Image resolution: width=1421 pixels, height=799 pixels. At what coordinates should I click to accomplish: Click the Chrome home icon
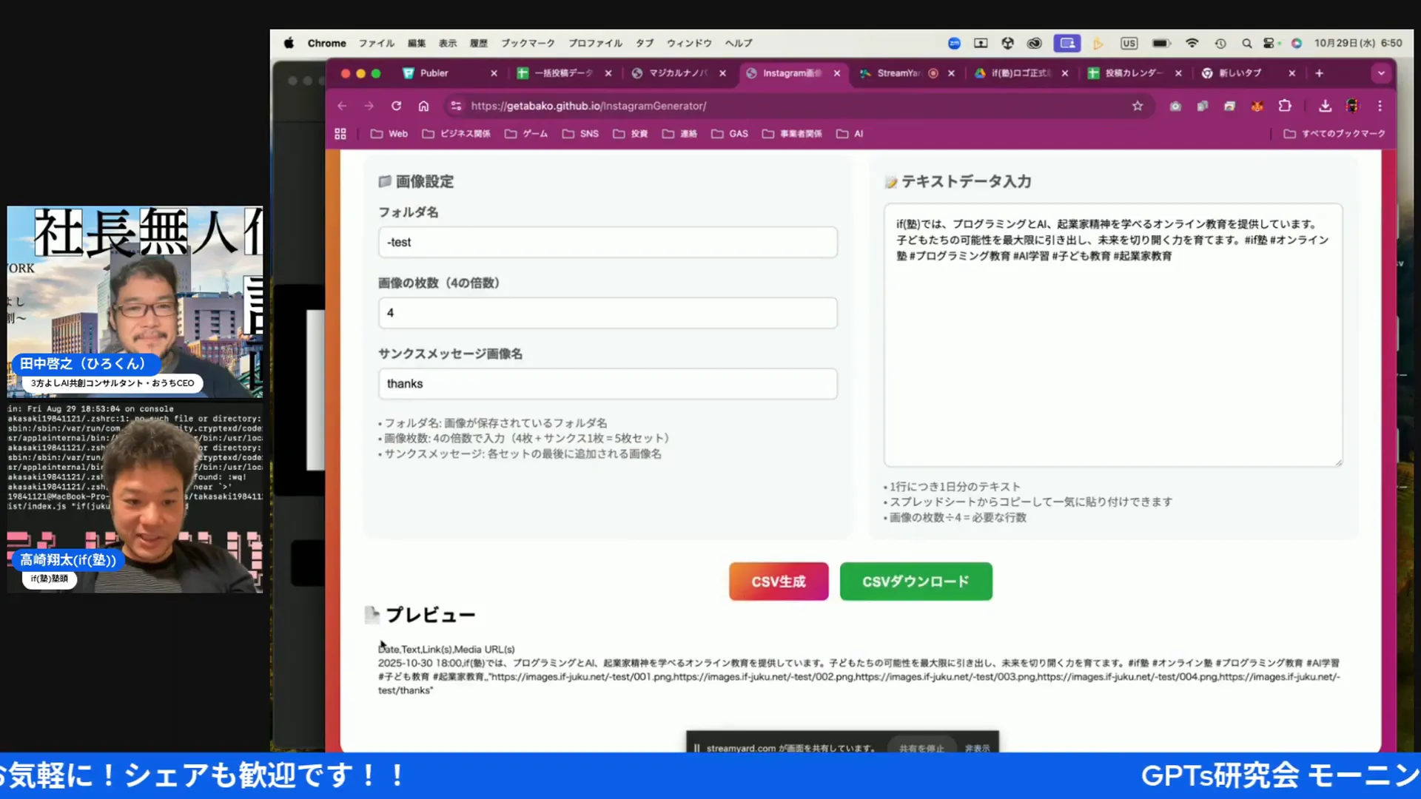point(423,106)
